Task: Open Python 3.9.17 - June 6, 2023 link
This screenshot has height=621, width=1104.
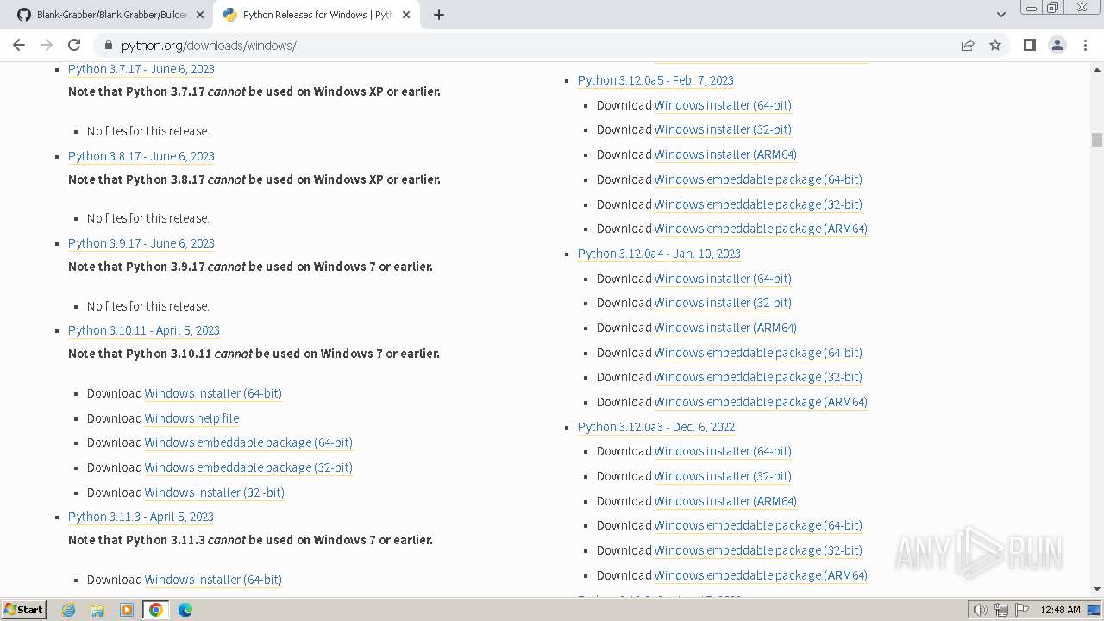Action: (141, 243)
